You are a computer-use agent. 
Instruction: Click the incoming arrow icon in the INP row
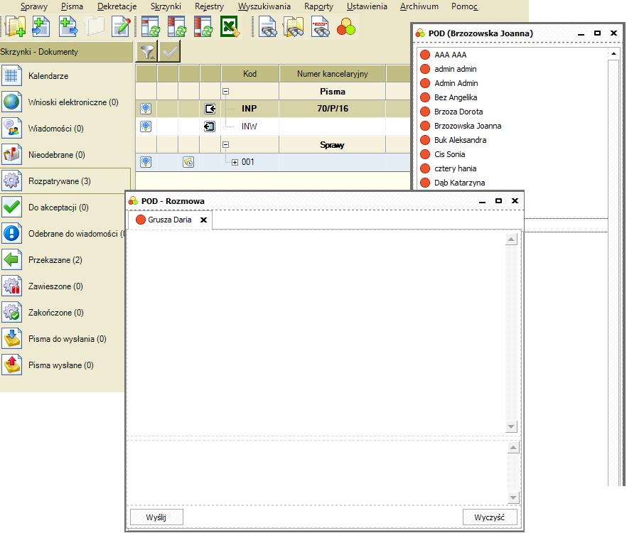[x=210, y=109]
